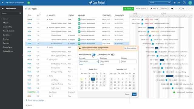
Task: Select Overdue in sidebar
Action: pyautogui.click(x=6, y=39)
